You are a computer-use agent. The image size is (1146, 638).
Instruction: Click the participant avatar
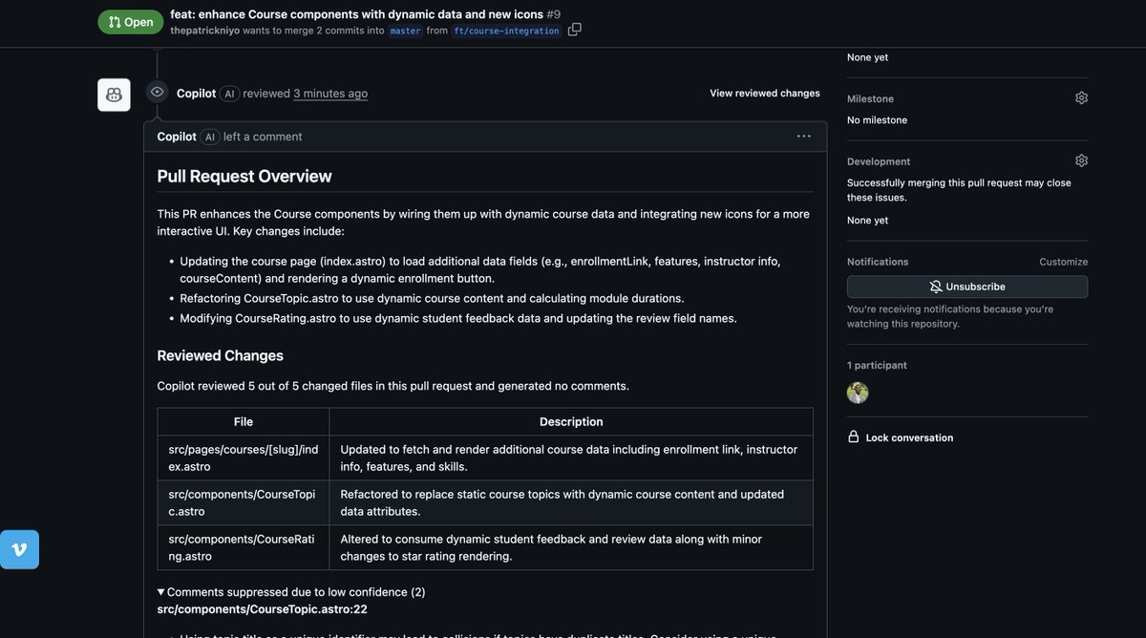click(x=858, y=393)
